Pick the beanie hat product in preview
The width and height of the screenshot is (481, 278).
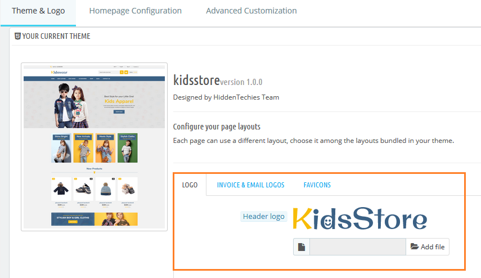pyautogui.click(x=106, y=189)
